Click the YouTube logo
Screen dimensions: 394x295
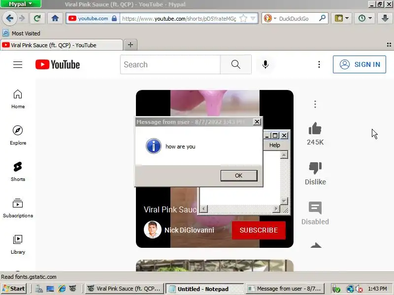click(58, 64)
